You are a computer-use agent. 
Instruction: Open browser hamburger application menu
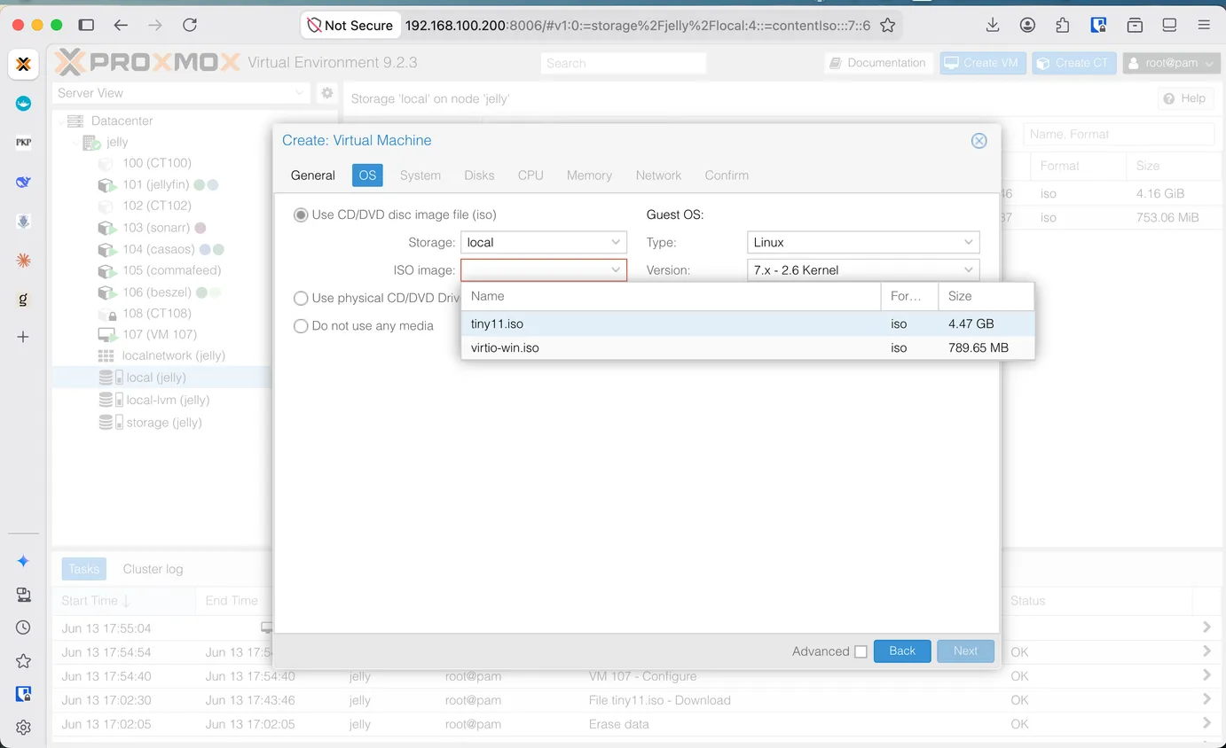coord(1204,26)
